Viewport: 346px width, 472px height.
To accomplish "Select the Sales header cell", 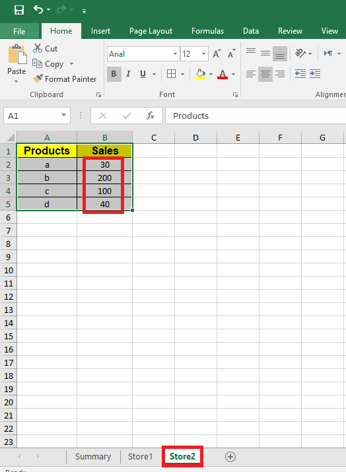I will point(104,151).
